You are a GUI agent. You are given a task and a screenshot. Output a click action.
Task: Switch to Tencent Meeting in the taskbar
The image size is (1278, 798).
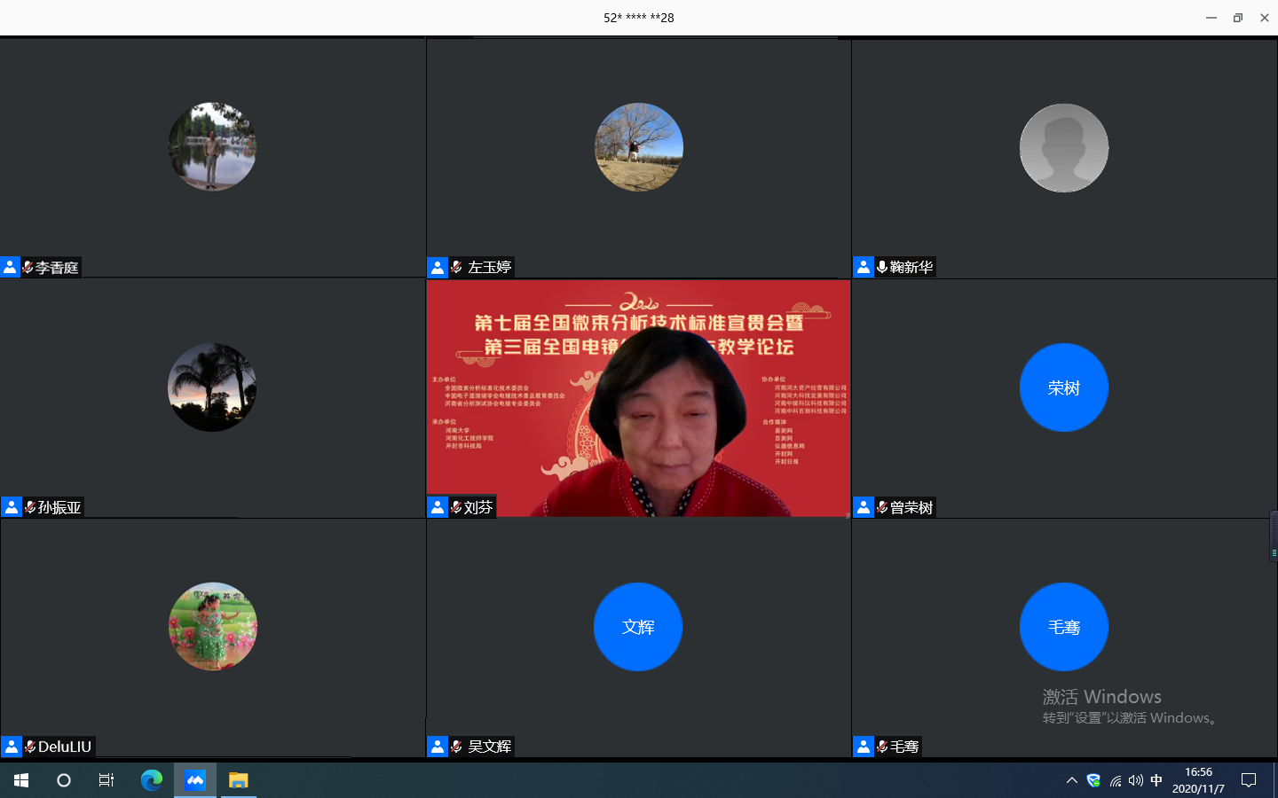[194, 780]
